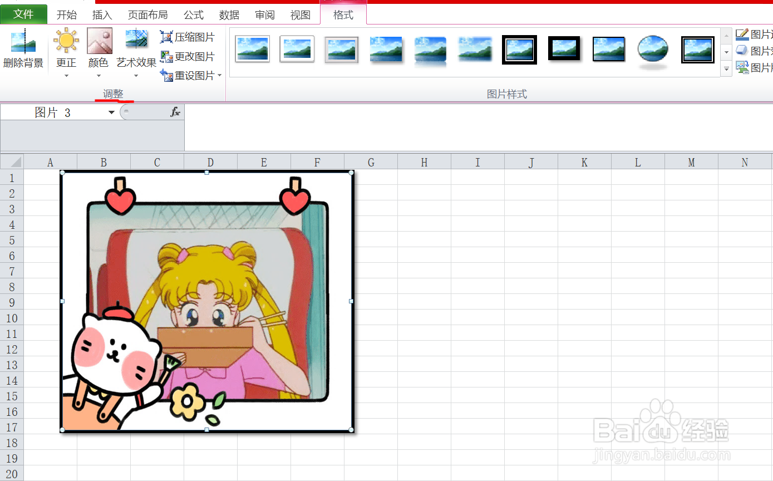Click the picture's bottom-middle resize handle
773x481 pixels.
[206, 430]
